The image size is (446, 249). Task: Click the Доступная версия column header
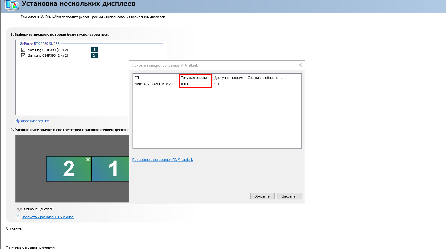pos(228,78)
